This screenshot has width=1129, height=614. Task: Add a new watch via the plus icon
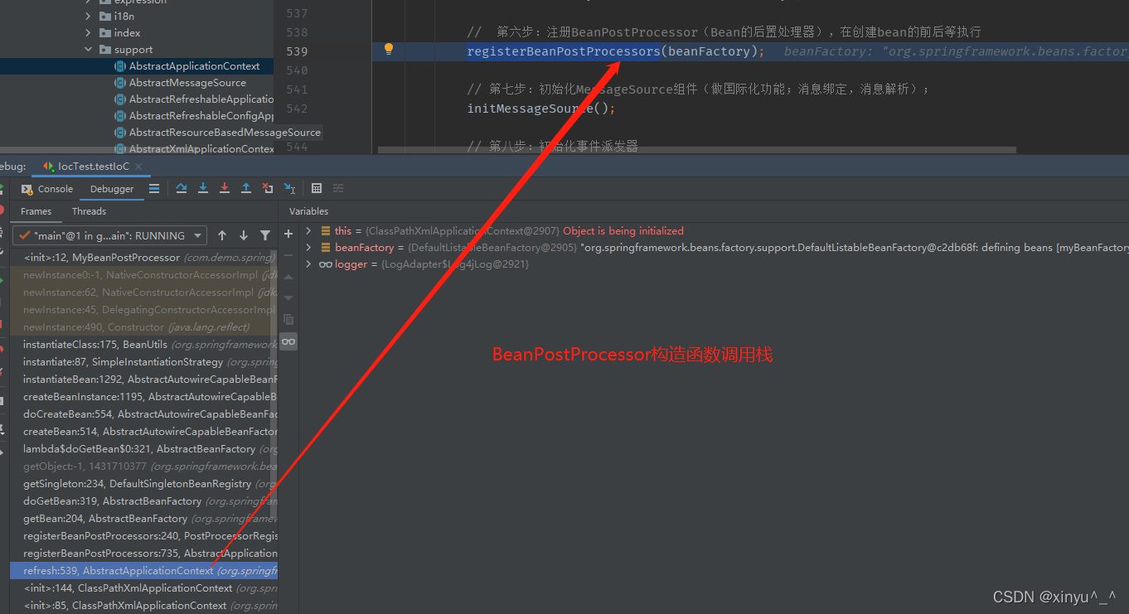pos(288,233)
